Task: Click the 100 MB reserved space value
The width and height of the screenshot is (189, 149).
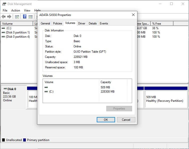Action: coord(78,67)
